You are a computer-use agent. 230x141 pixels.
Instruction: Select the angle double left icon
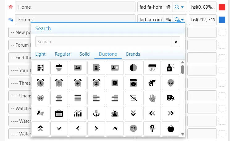pyautogui.click(x=152, y=113)
